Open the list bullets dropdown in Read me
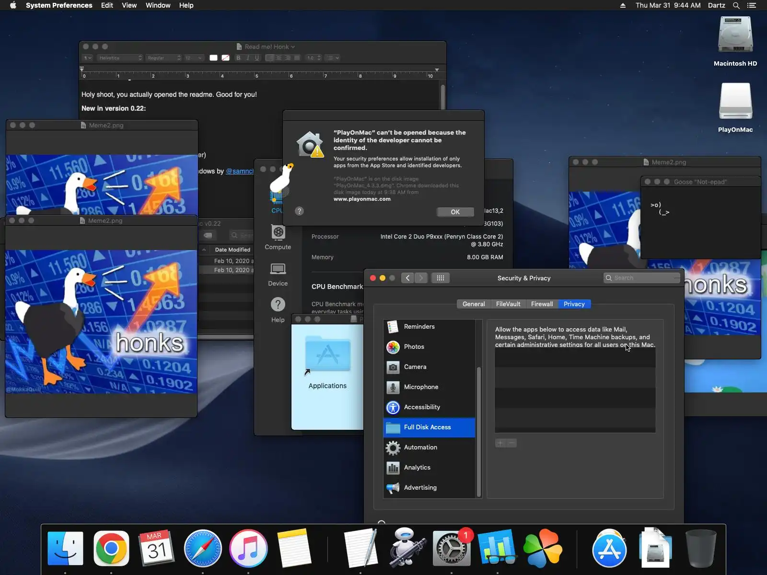This screenshot has width=767, height=575. 332,58
